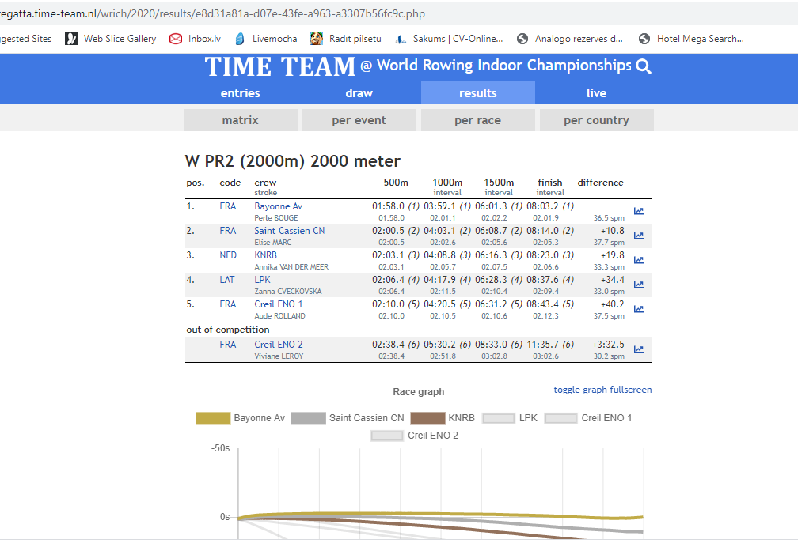Open chart icon for Bayonne Av row
Image resolution: width=798 pixels, height=543 pixels.
pos(639,211)
